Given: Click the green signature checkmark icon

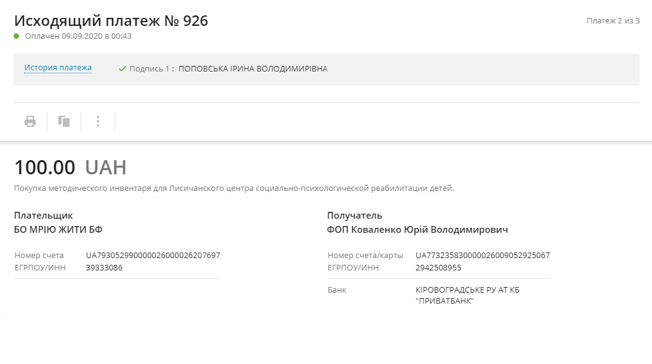Looking at the screenshot, I should click(x=122, y=68).
